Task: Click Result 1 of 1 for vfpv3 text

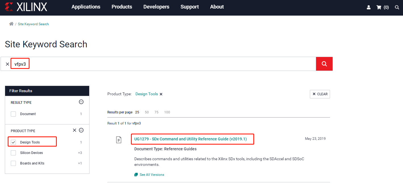Action: click(x=124, y=123)
